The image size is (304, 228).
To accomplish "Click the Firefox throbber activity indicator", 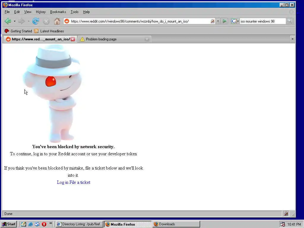I will coord(291,12).
